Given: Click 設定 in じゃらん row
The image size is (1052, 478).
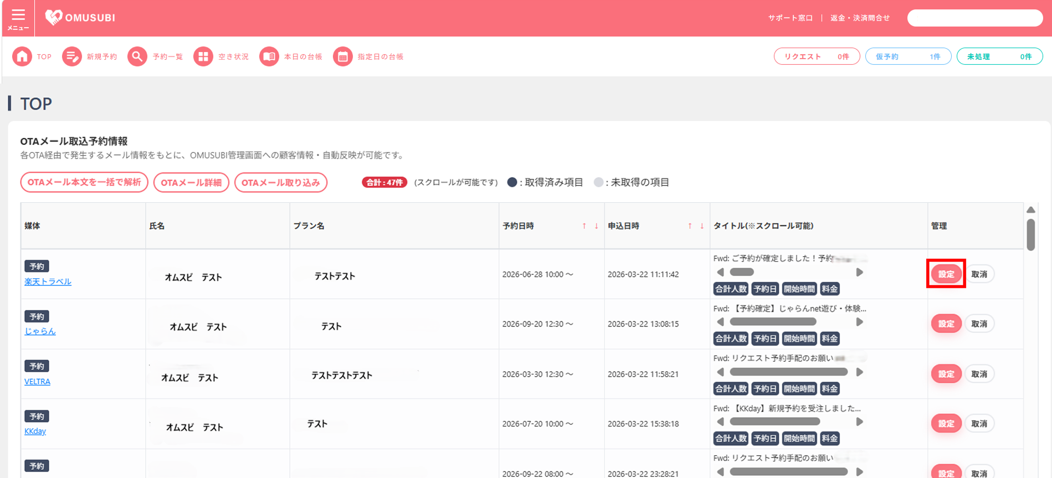Looking at the screenshot, I should point(946,324).
